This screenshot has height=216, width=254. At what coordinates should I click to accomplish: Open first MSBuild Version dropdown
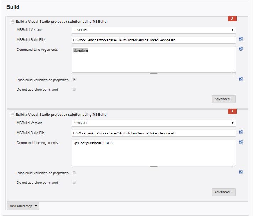coord(154,30)
